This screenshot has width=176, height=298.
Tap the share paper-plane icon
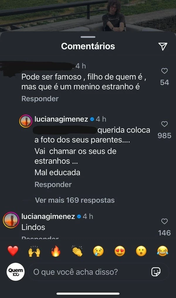coord(163,46)
